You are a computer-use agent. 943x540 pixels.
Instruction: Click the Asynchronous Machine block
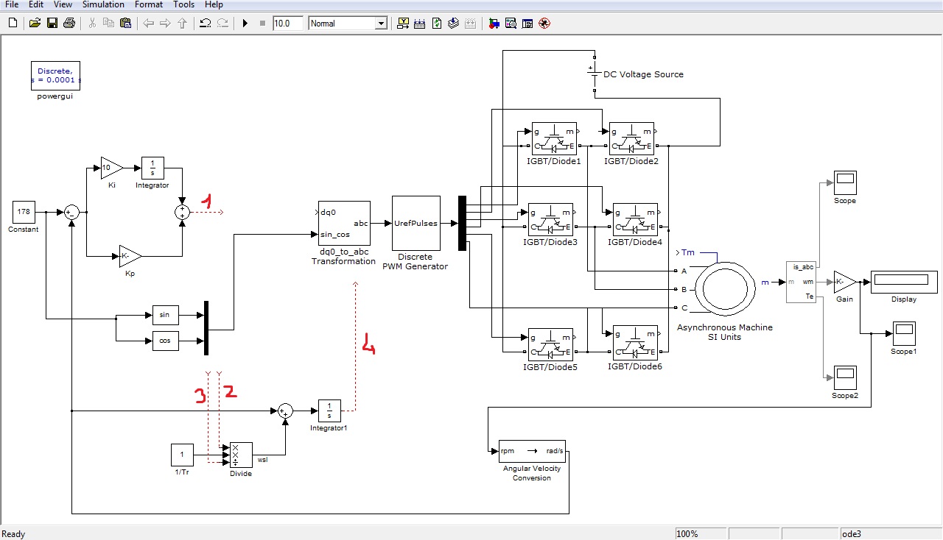coord(725,289)
